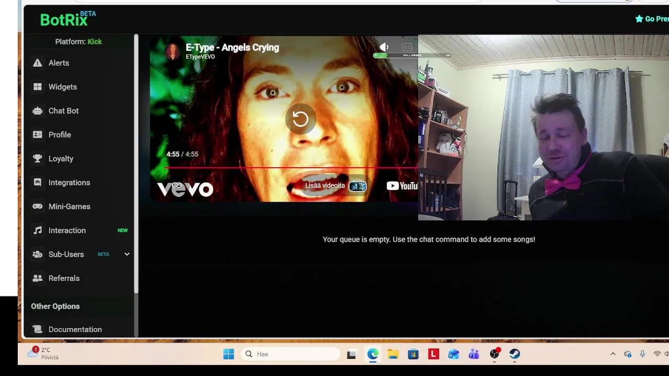Open Microsoft Store from the taskbar
This screenshot has height=376, width=669.
tap(413, 355)
